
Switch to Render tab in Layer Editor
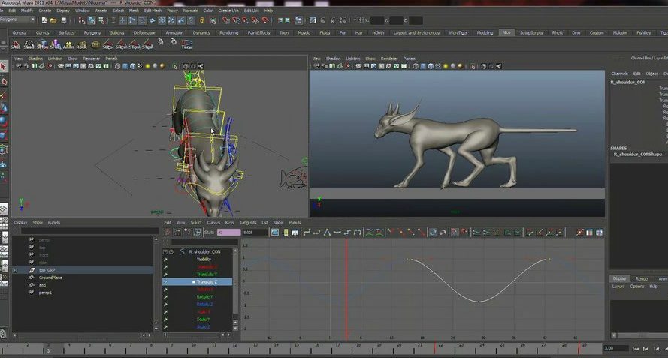(642, 279)
